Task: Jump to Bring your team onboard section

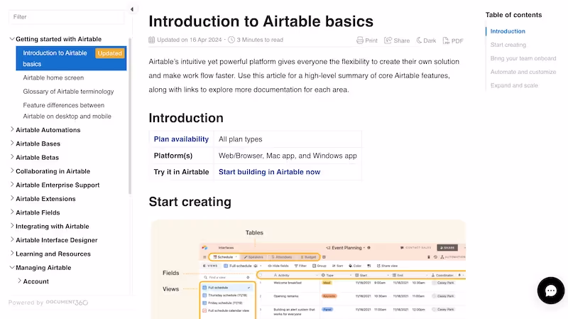Action: tap(523, 58)
